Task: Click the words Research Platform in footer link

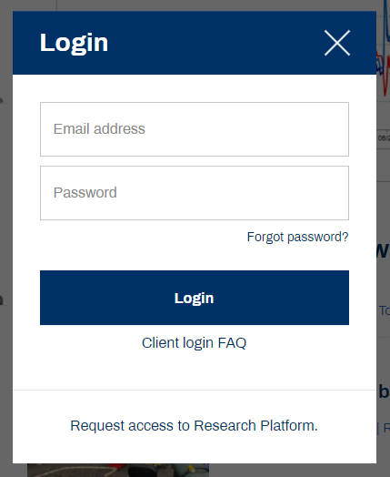Action: [x=255, y=426]
